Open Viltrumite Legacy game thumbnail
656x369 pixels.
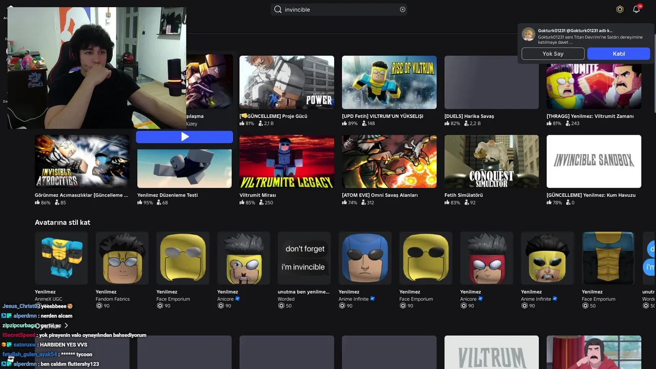(286, 161)
